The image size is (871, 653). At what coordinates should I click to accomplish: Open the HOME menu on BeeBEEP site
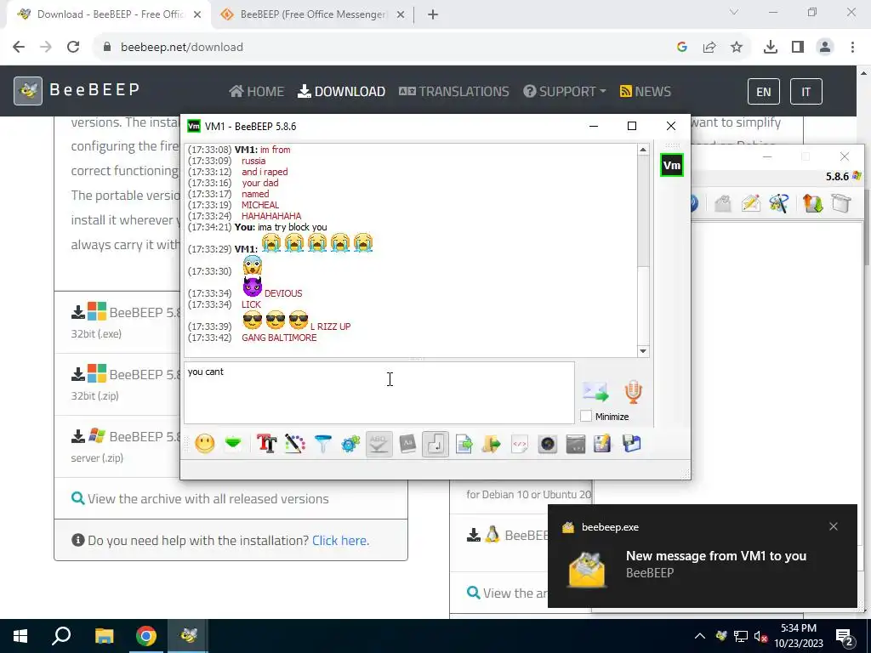tap(257, 92)
